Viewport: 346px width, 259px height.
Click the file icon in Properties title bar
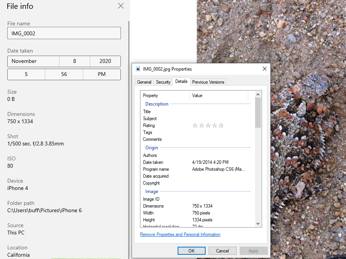[138, 69]
